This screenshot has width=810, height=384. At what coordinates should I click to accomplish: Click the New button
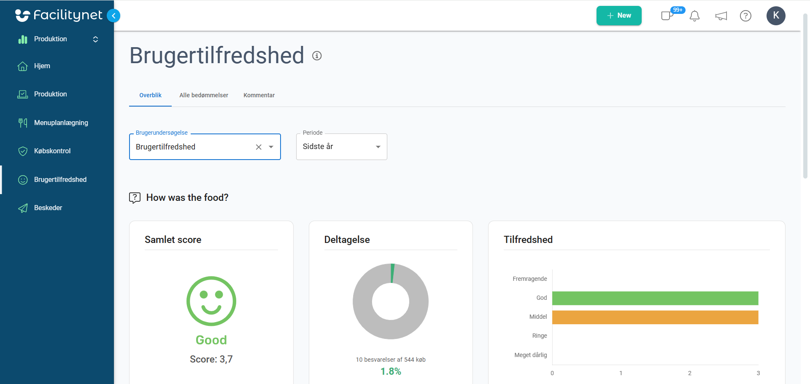click(x=619, y=16)
